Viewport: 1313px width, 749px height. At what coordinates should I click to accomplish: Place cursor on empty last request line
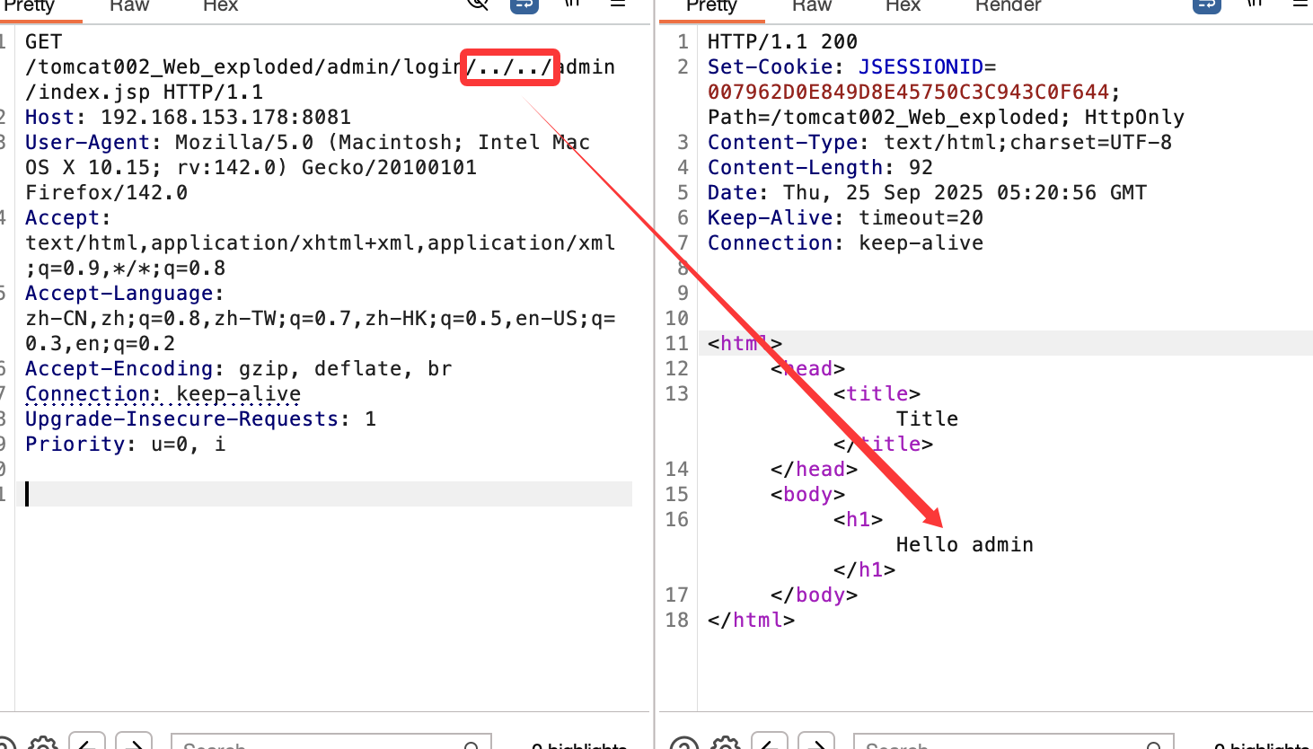(323, 494)
